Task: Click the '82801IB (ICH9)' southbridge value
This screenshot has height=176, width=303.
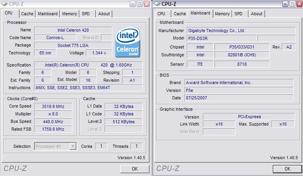Action: [242, 55]
